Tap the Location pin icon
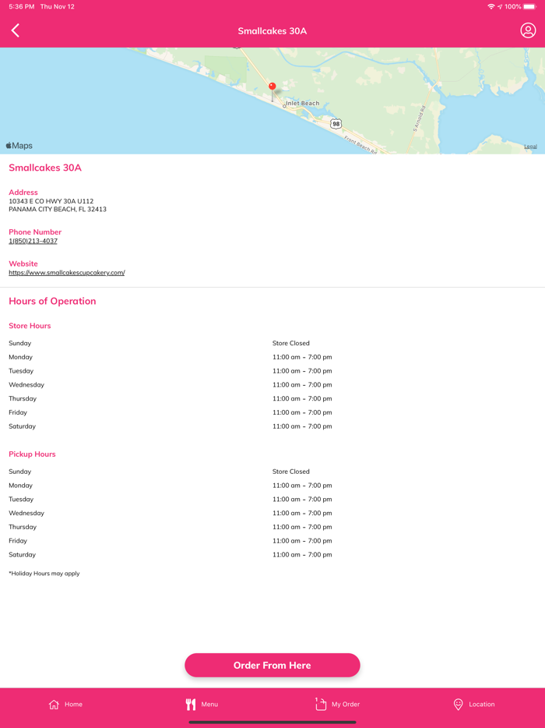The width and height of the screenshot is (545, 728). (458, 705)
